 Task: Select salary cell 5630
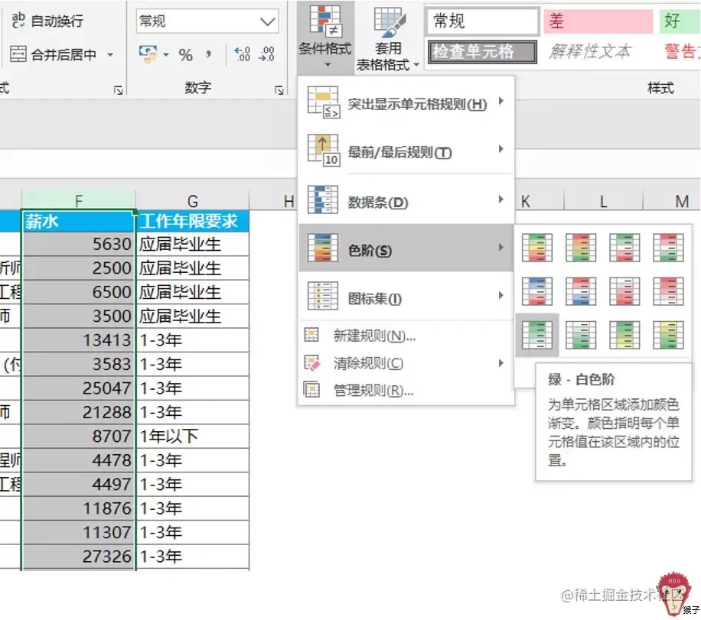coord(78,244)
